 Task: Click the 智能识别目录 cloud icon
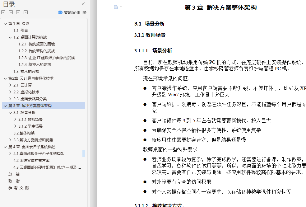coord(60,12)
